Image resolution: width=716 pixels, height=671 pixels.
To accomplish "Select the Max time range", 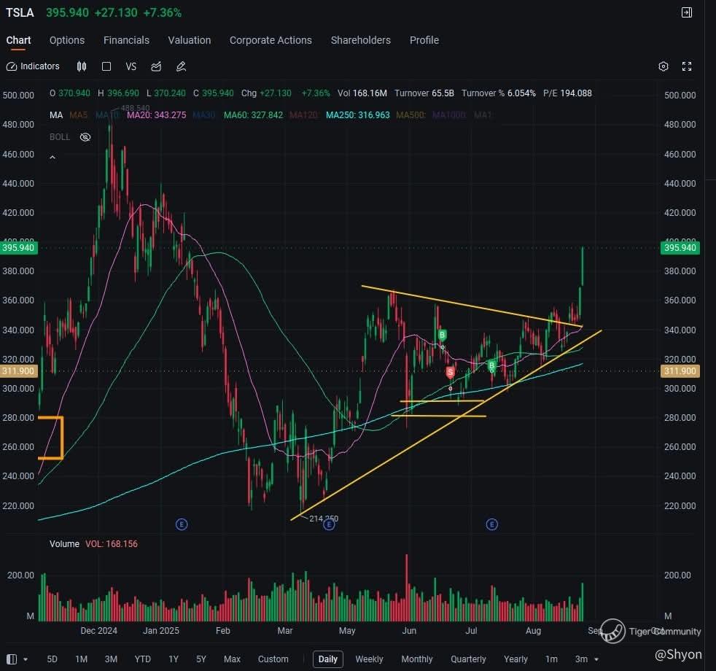I will (x=232, y=659).
